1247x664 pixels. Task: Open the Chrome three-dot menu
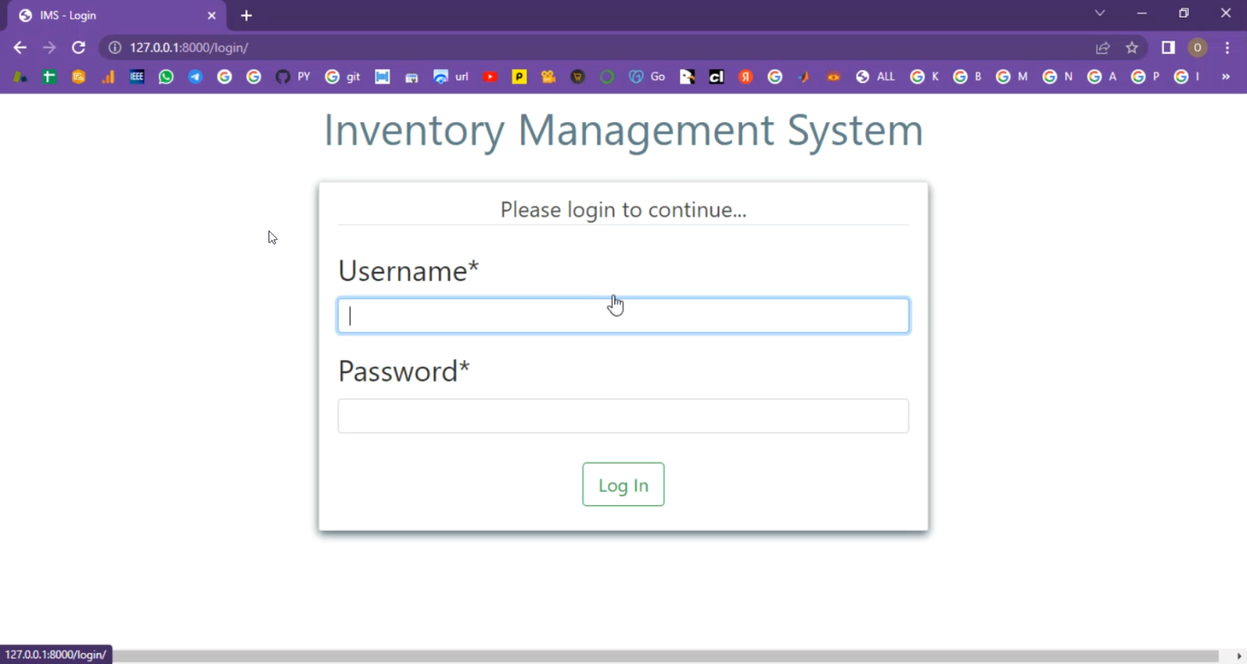[x=1227, y=47]
